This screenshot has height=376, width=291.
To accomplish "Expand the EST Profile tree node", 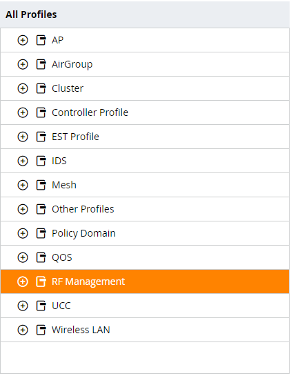I will tap(23, 137).
